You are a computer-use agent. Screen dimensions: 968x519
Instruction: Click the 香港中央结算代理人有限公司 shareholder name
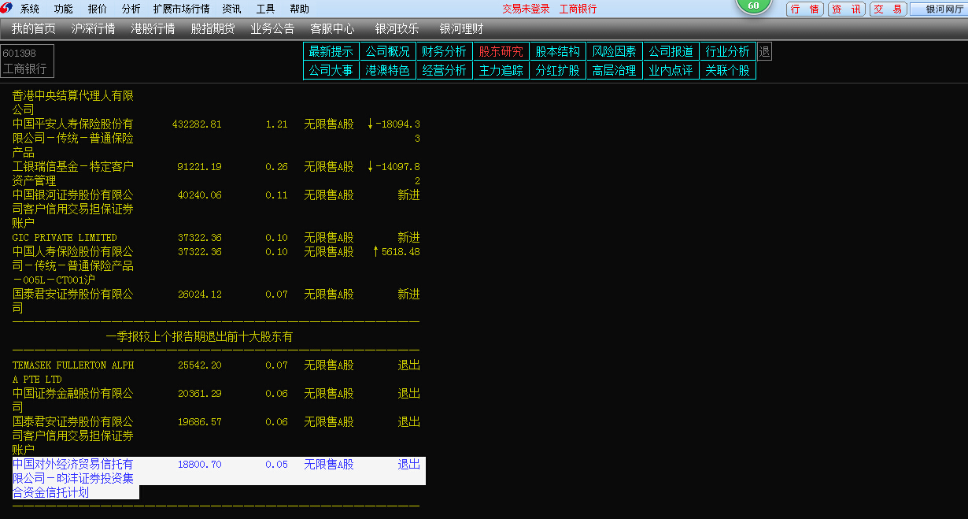tap(73, 102)
